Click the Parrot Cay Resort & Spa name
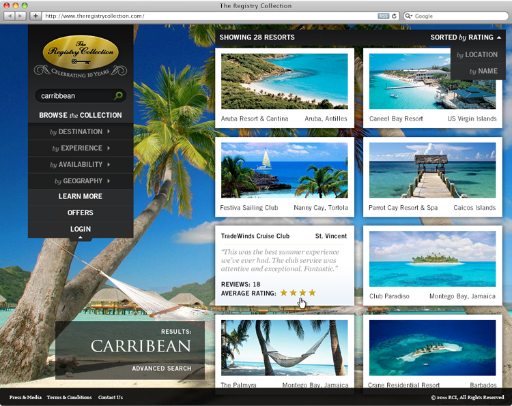Viewport: 512px width, 406px height. point(403,208)
